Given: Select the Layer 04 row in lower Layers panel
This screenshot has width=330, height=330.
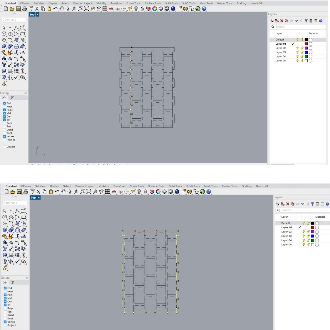Looking at the screenshot, I should click(287, 240).
